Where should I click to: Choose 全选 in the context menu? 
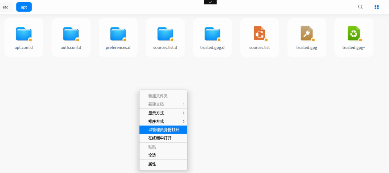[163, 155]
